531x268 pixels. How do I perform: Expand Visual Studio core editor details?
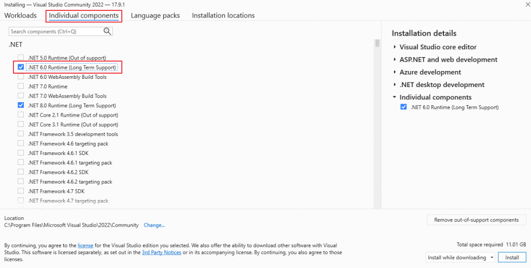[x=395, y=47]
